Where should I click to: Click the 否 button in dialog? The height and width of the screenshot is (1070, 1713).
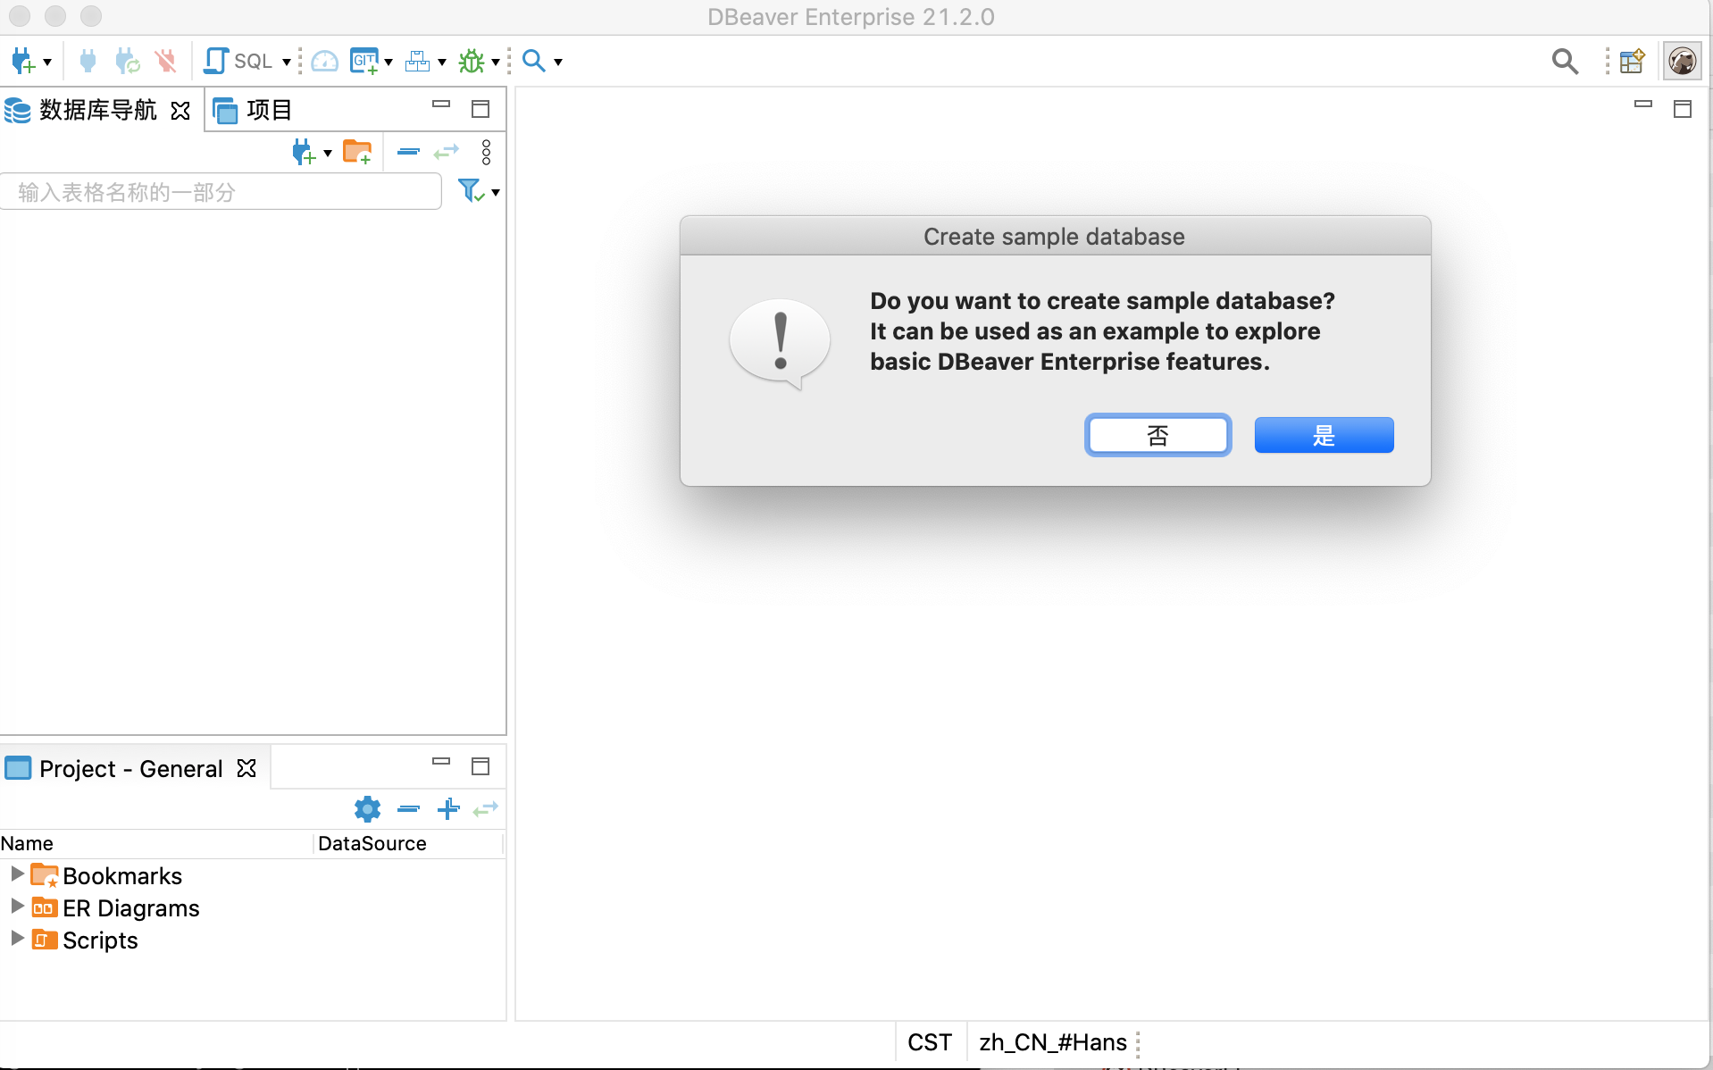1157,435
